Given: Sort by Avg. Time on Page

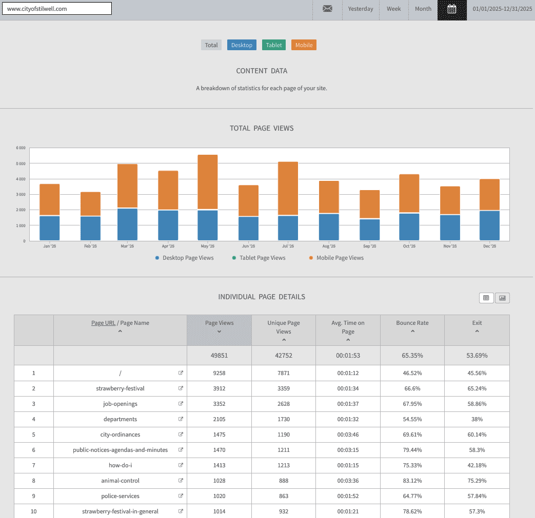Looking at the screenshot, I should click(x=348, y=330).
